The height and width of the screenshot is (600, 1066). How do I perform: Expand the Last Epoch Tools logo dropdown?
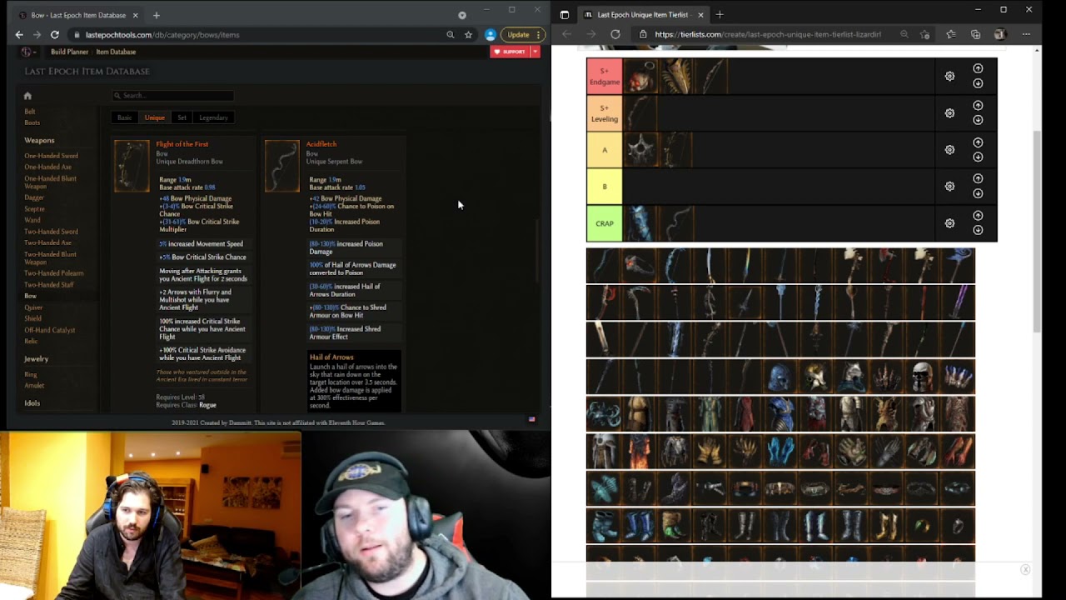pyautogui.click(x=28, y=52)
